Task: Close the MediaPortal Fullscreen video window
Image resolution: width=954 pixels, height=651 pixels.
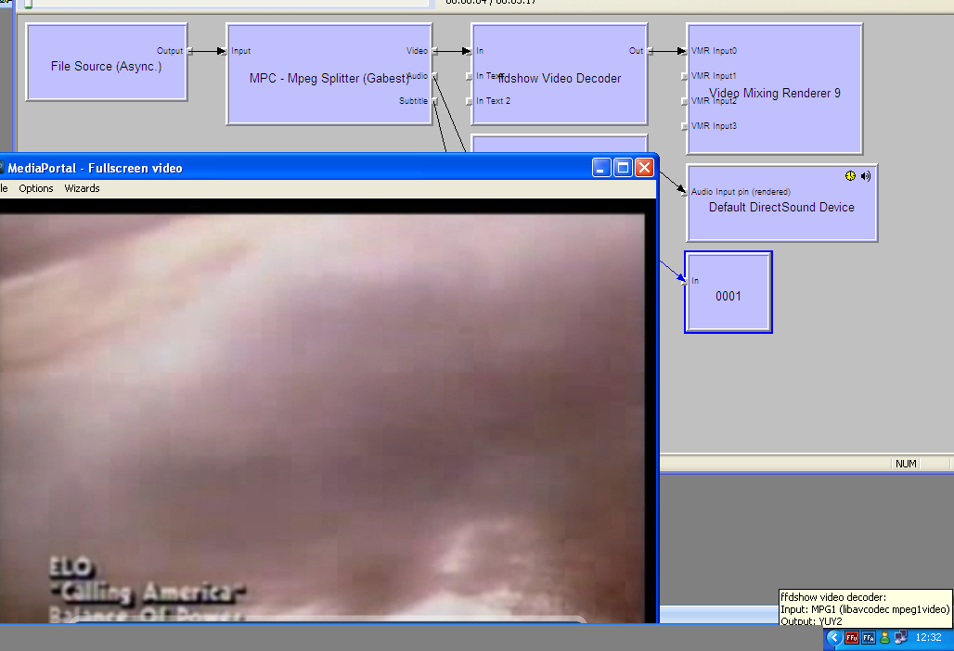Action: [644, 168]
